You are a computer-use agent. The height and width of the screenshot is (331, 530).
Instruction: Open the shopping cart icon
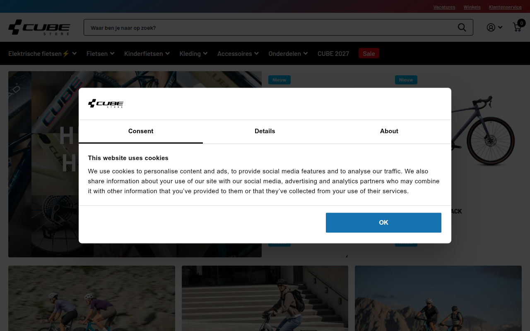[518, 27]
